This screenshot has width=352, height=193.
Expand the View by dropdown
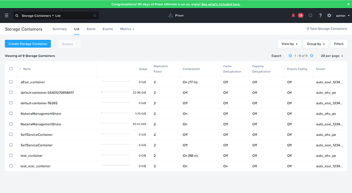(x=289, y=44)
